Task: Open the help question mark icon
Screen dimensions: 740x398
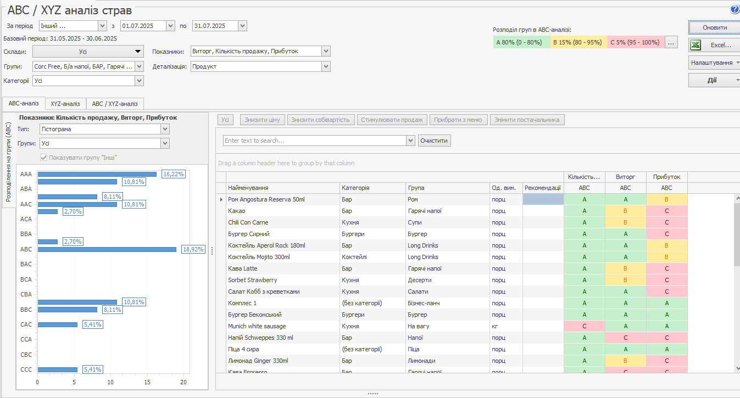Action: click(x=735, y=9)
